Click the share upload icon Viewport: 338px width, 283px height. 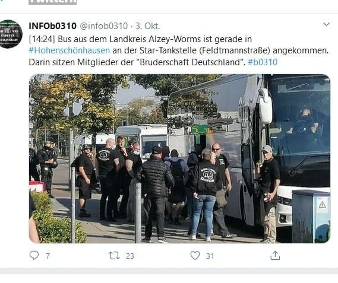[x=275, y=256]
